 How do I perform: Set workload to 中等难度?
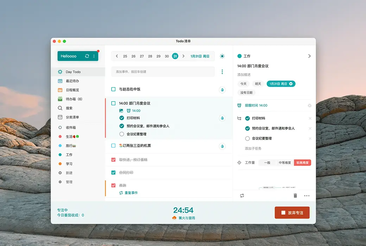(285, 162)
